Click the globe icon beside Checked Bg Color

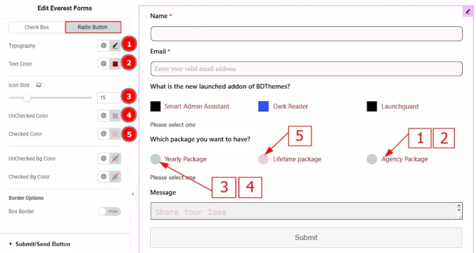coord(104,177)
